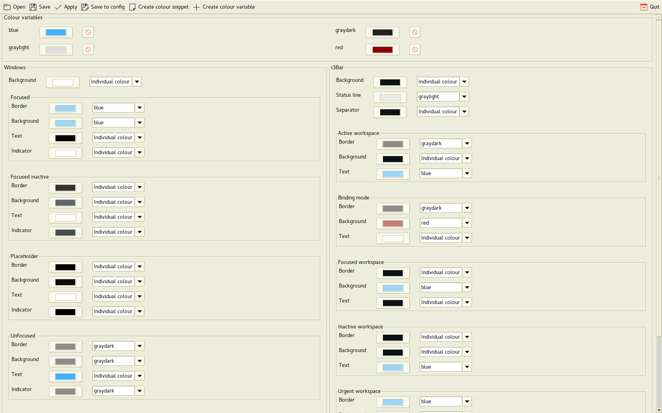The height and width of the screenshot is (413, 662).
Task: Open the Binding mode Background dropdown
Action: [467, 223]
